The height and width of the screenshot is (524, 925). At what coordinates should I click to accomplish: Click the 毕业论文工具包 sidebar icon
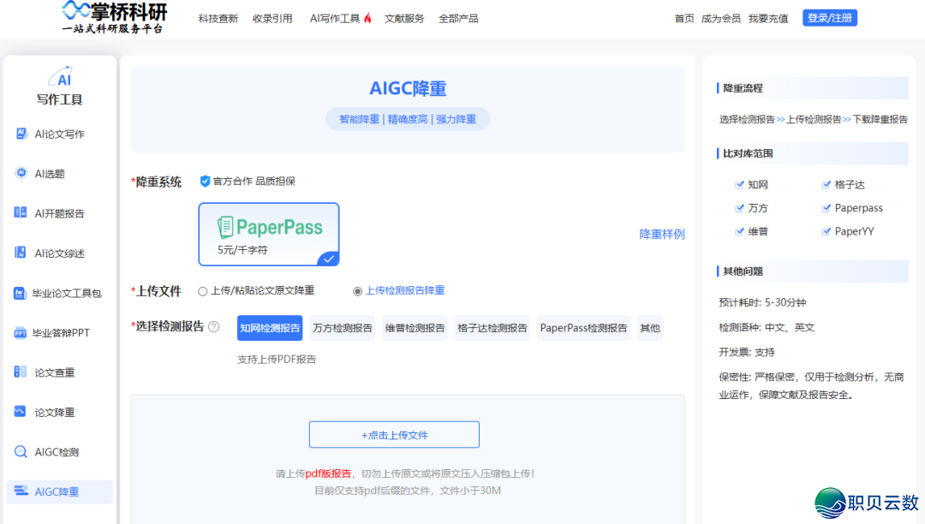coord(20,293)
